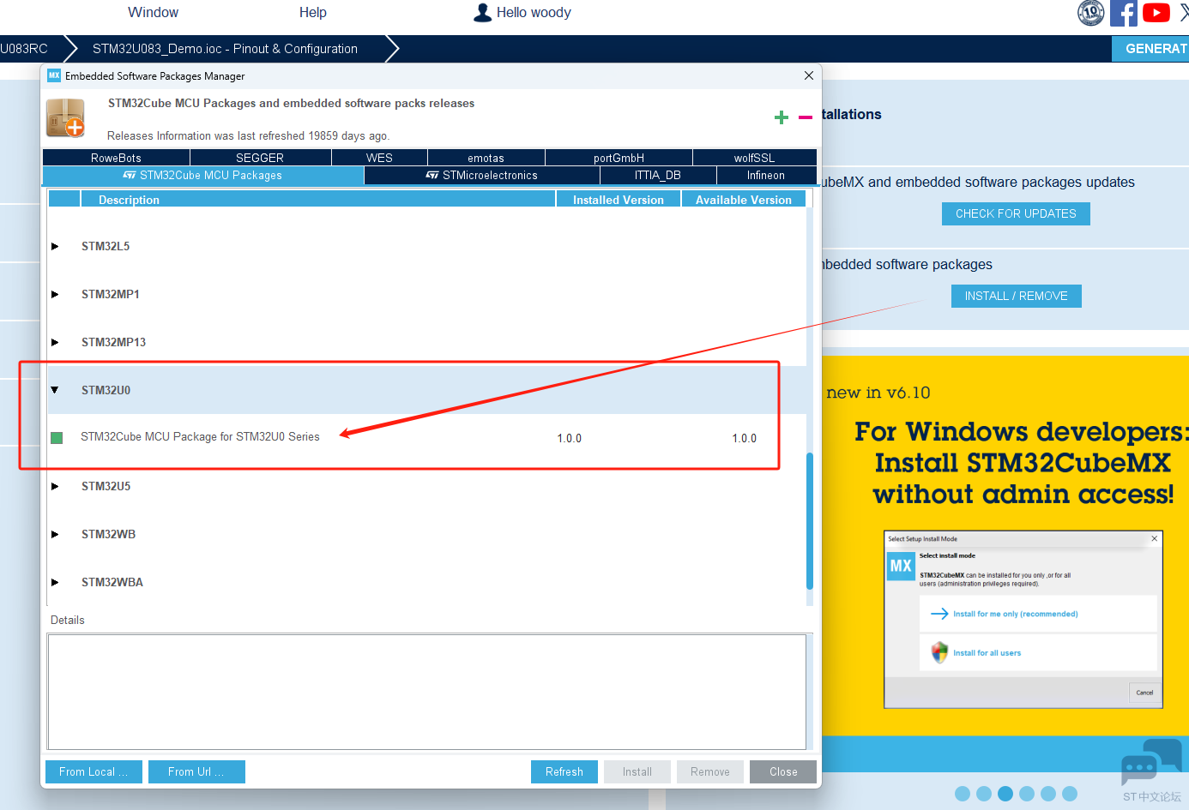The width and height of the screenshot is (1189, 810).
Task: Select the STMicroelectronics tab
Action: click(x=482, y=175)
